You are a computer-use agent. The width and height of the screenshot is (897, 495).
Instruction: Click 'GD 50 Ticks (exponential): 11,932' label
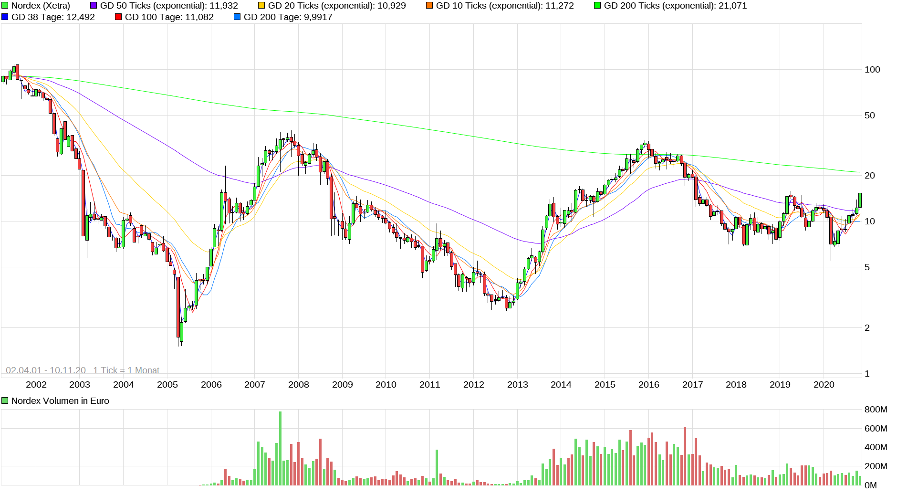169,6
